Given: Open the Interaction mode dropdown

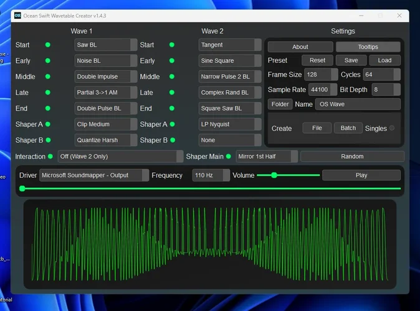Looking at the screenshot, I should click(120, 156).
